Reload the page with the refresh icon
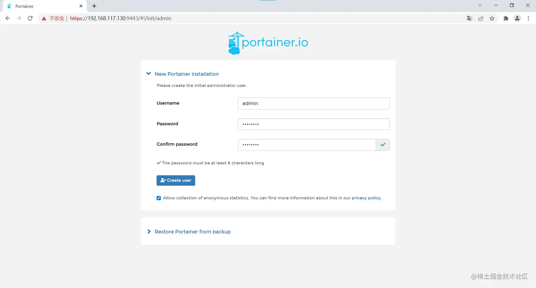 30,18
